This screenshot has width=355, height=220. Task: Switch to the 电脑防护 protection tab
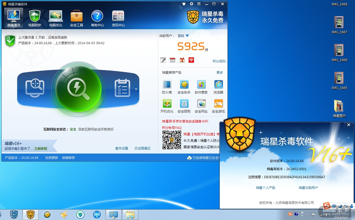(x=35, y=18)
